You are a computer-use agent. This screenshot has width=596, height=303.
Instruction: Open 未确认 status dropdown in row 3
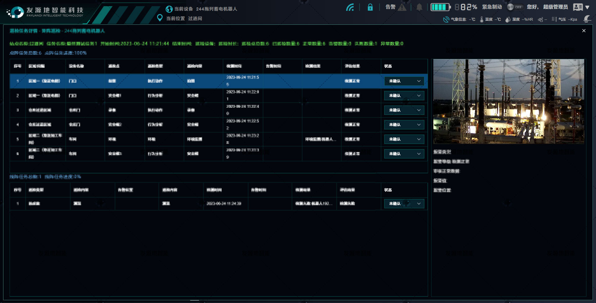(404, 110)
